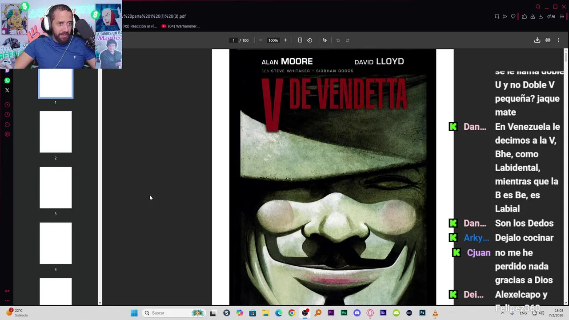Image resolution: width=569 pixels, height=320 pixels.
Task: Select page 2 thumbnail
Action: click(x=56, y=132)
